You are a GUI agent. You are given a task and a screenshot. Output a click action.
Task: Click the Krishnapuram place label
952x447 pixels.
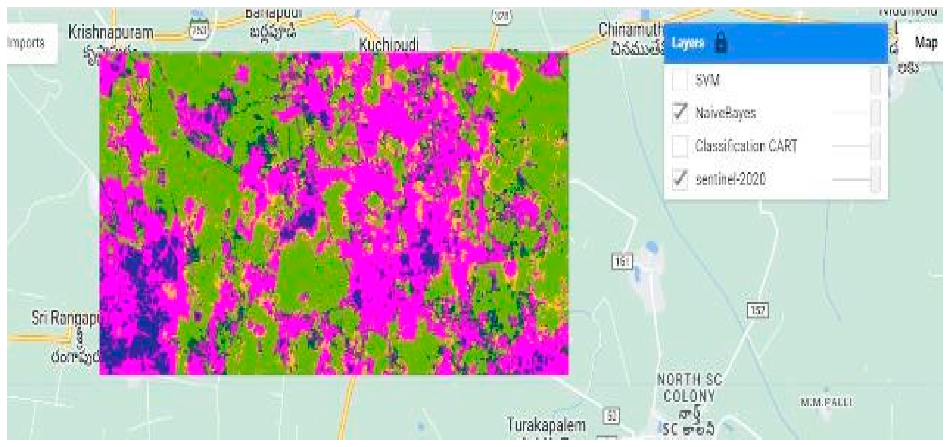111,33
